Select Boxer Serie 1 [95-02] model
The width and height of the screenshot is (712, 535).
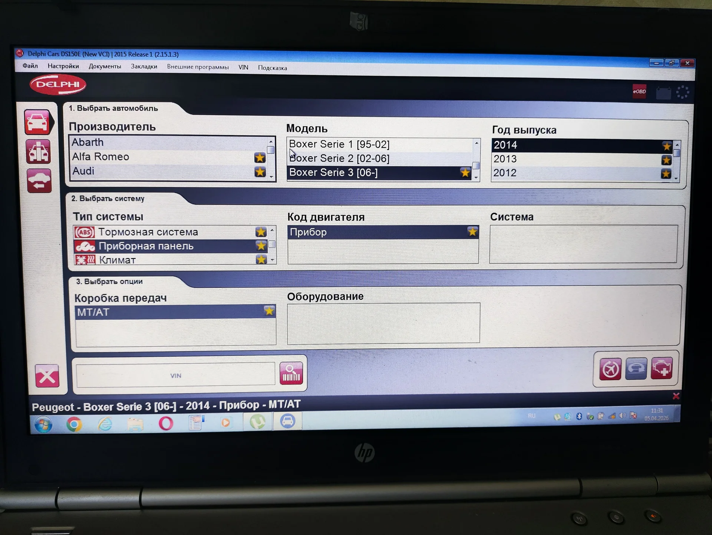tap(380, 144)
